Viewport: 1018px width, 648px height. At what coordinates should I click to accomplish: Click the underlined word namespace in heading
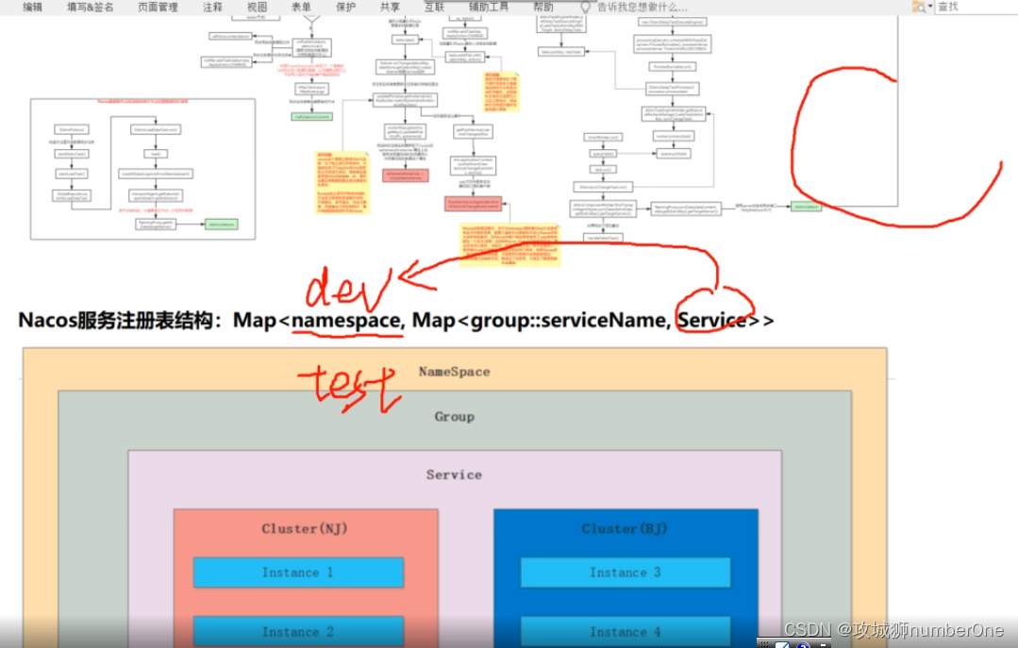(x=346, y=320)
